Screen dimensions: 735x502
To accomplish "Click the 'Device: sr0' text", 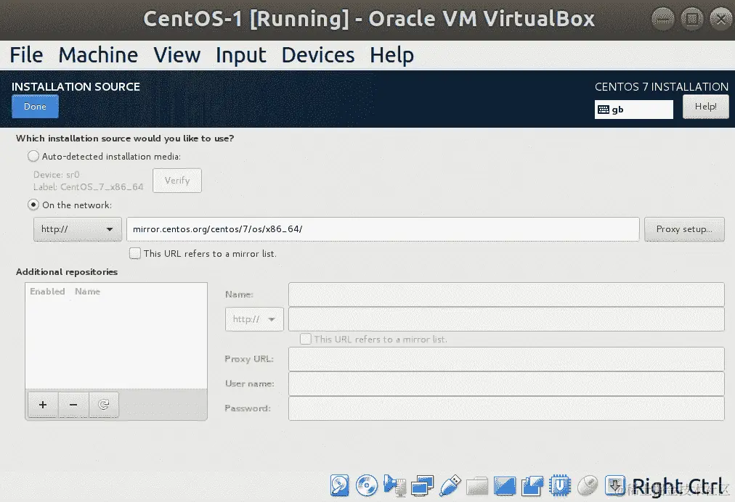I will coord(56,175).
